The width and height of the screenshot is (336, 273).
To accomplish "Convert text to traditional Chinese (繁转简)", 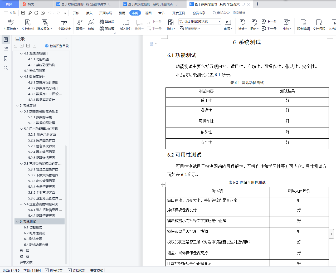I will pyautogui.click(x=107, y=22).
